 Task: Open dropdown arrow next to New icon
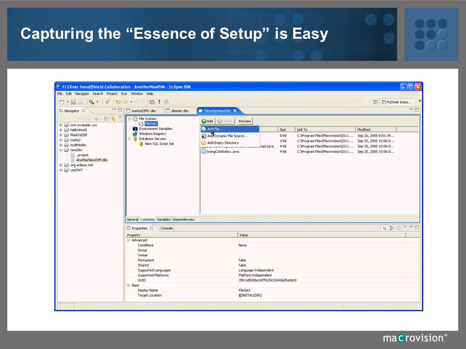[67, 102]
